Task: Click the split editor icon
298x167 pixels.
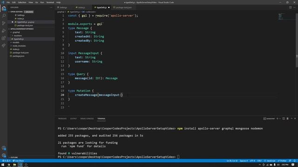Action: (291, 7)
